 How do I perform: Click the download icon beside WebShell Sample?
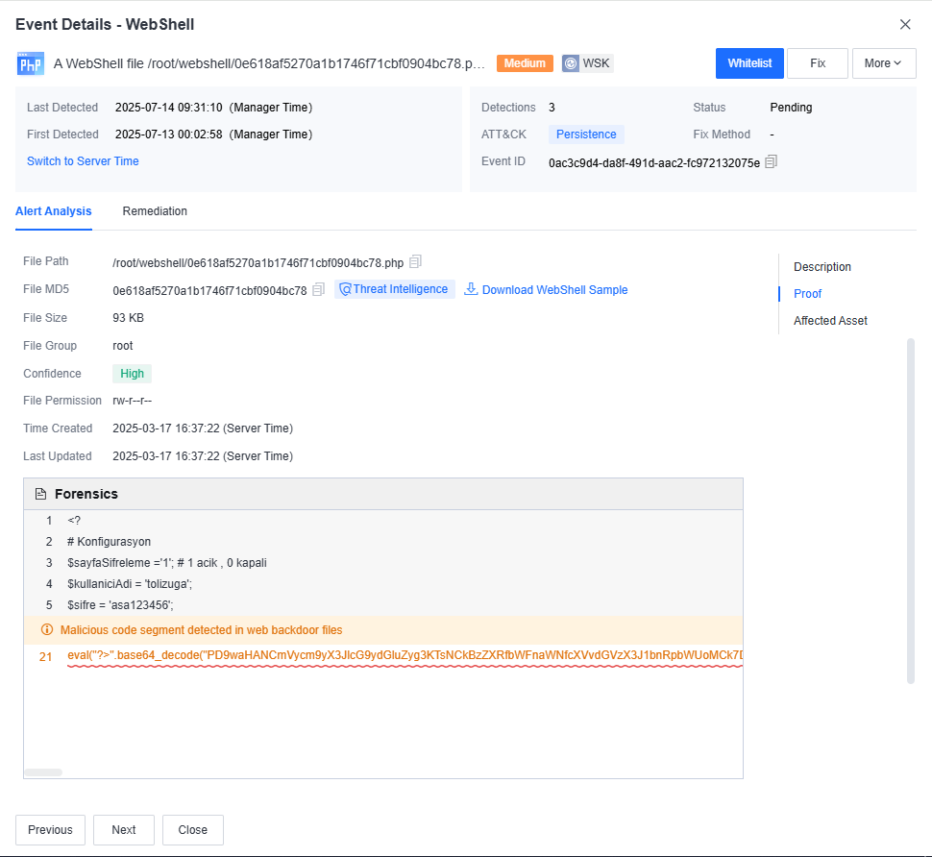471,289
